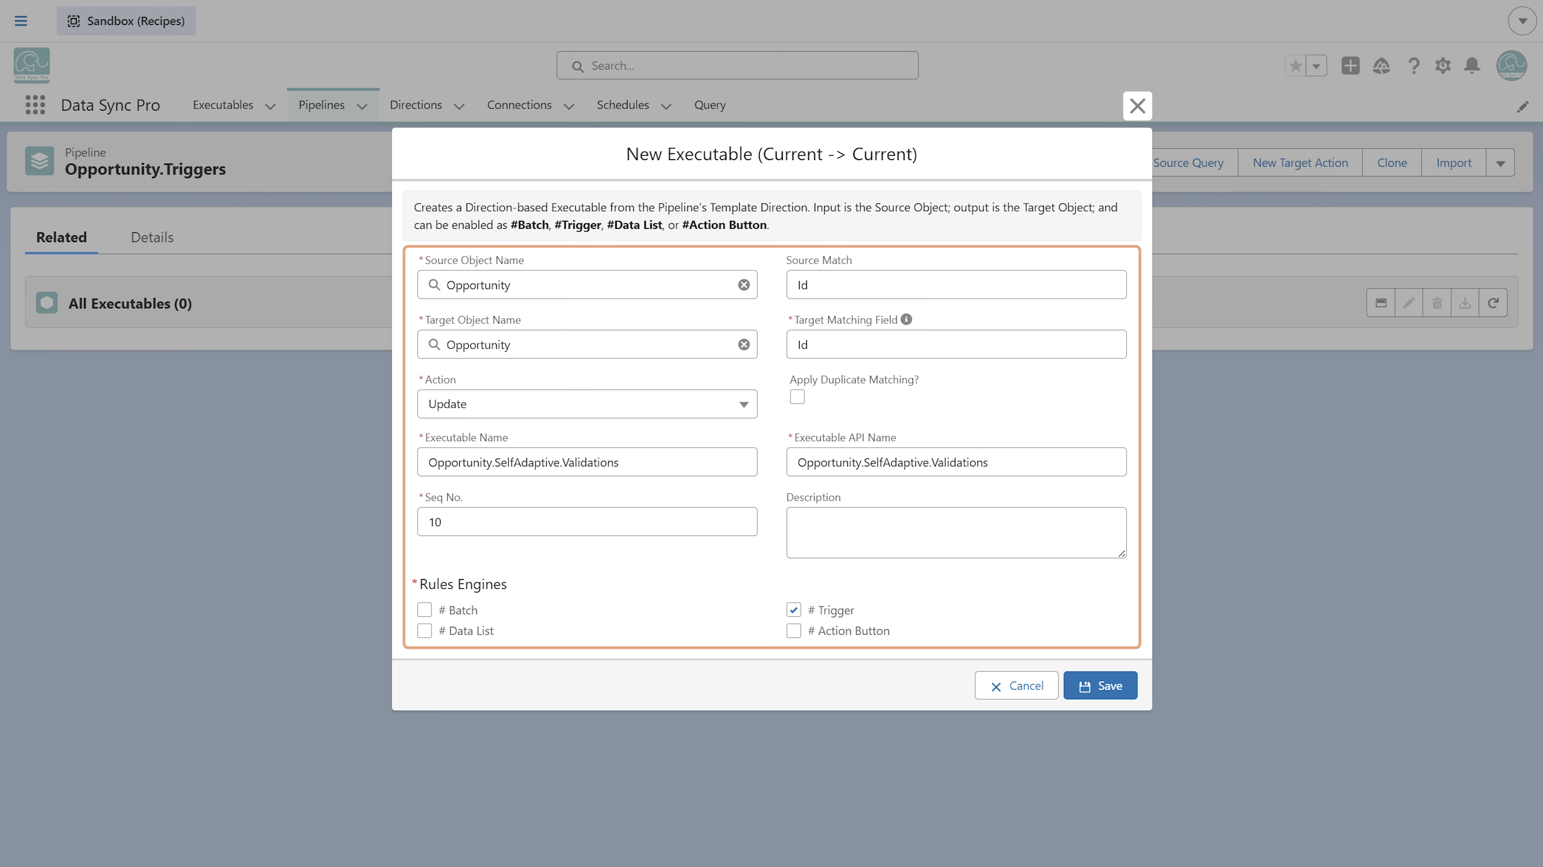
Task: Uncheck the # Trigger rules engine
Action: [794, 610]
